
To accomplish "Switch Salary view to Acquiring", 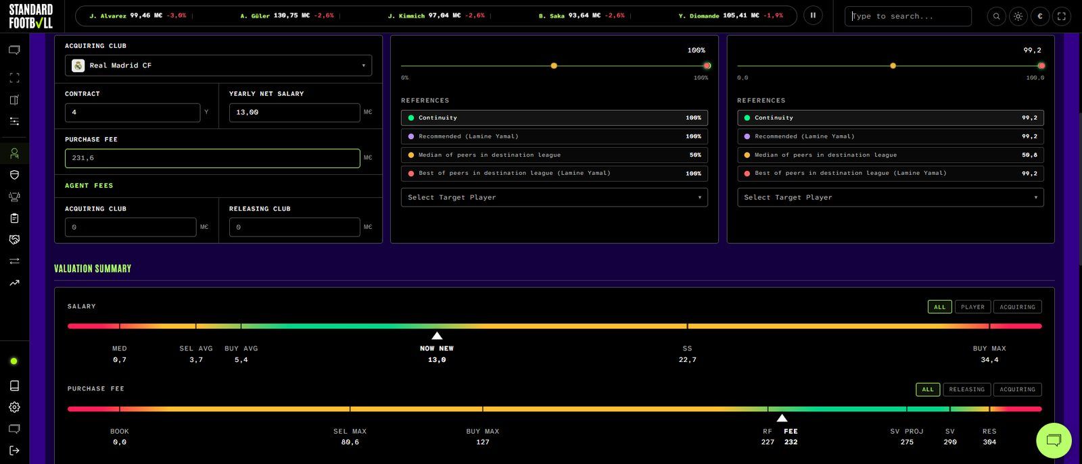I will coord(1017,307).
